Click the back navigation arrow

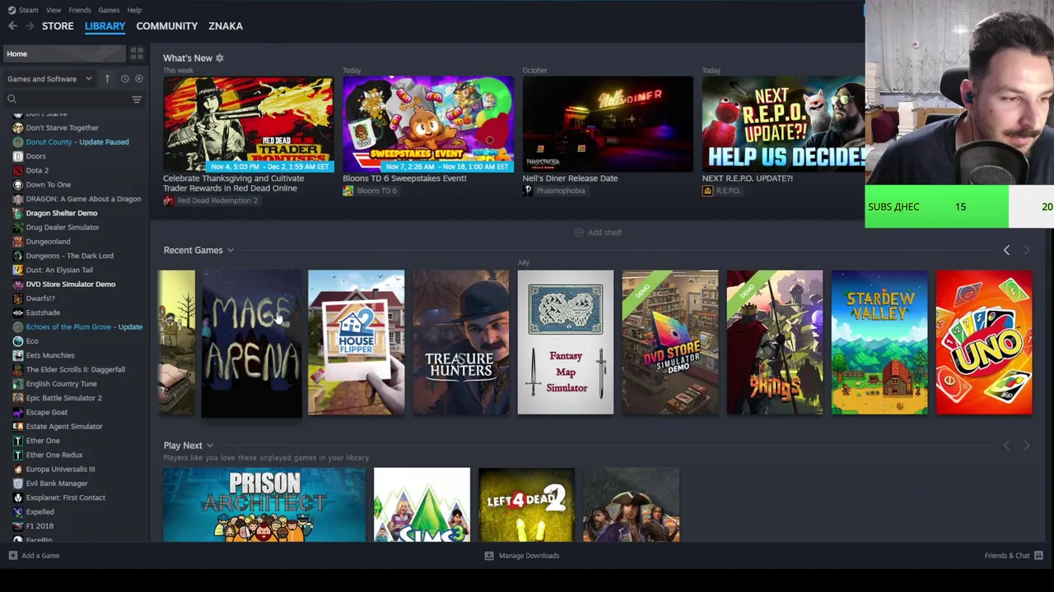(12, 26)
